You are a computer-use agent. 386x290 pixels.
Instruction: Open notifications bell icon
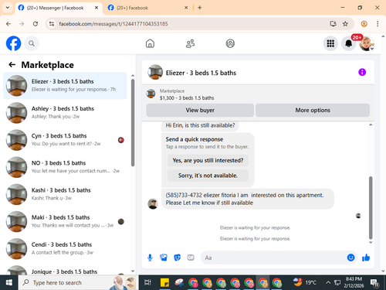(348, 43)
